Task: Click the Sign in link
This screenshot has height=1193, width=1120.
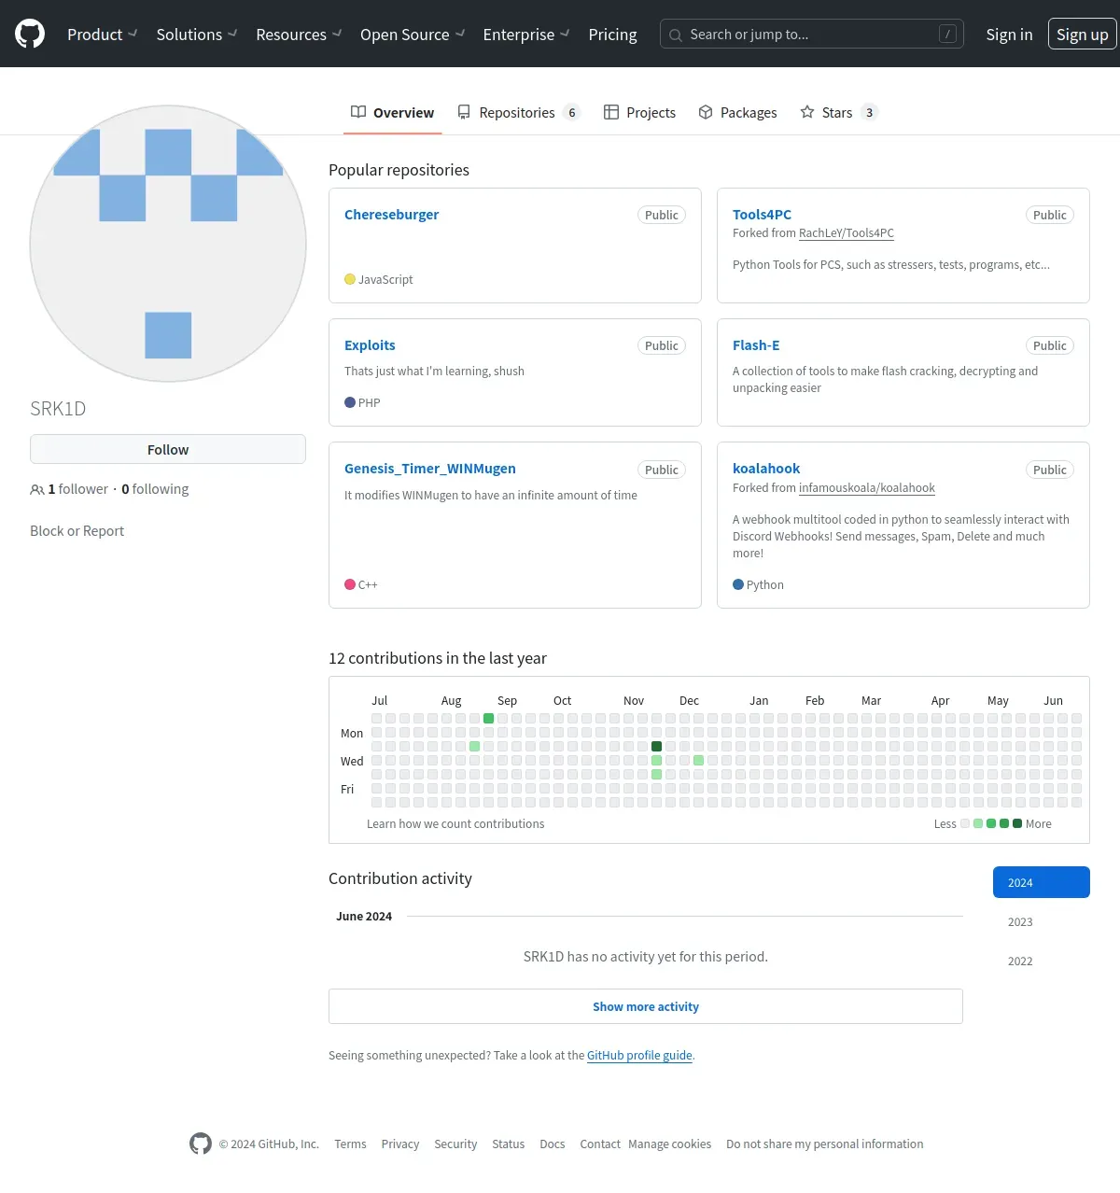Action: click(x=1009, y=35)
